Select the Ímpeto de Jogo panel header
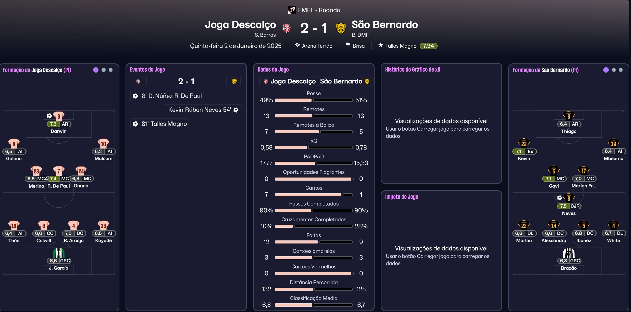The image size is (631, 312). click(402, 197)
